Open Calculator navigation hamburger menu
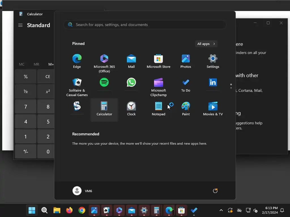 coord(20,25)
